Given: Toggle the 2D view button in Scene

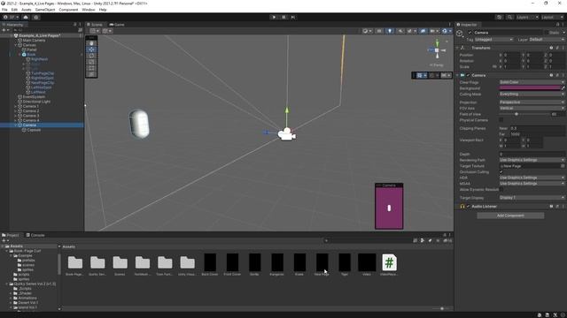Looking at the screenshot, I should pos(379,31).
